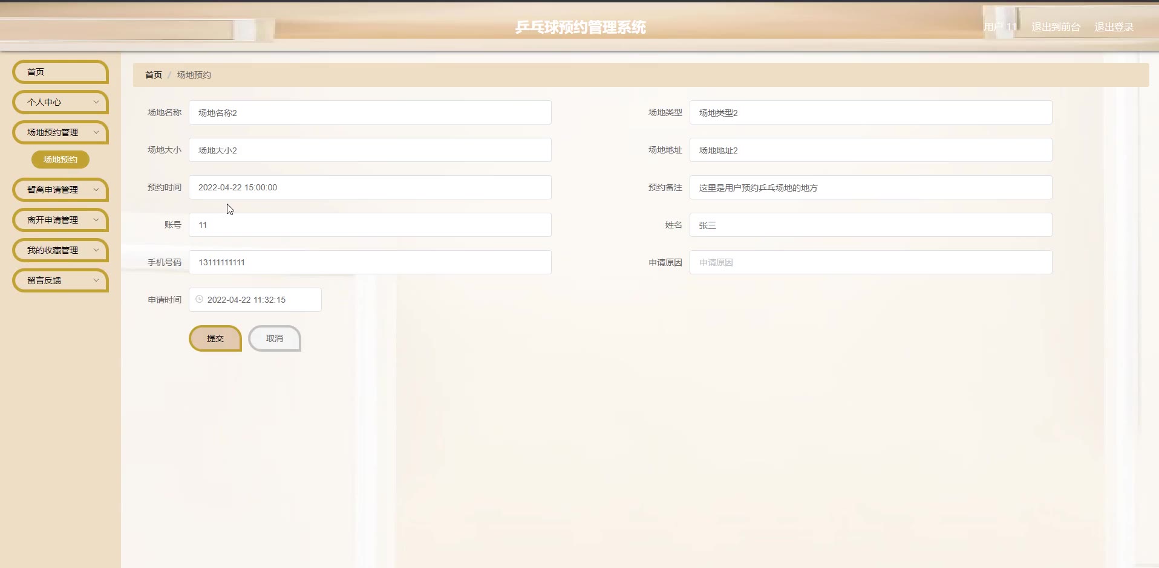Click the 提交 submit button
Image resolution: width=1159 pixels, height=568 pixels.
click(x=215, y=338)
